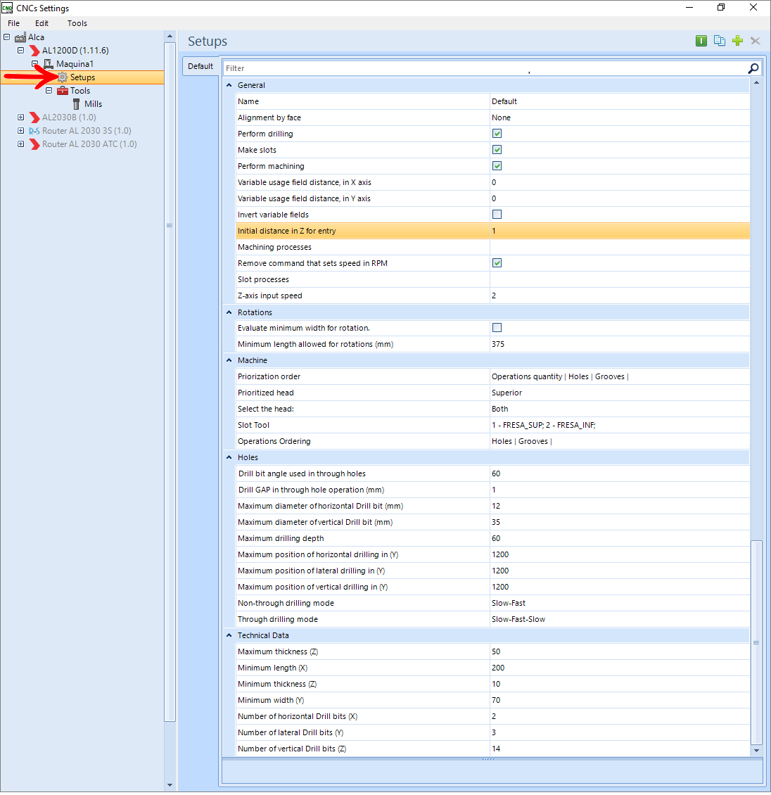Click the Router AL 2030 3S icon
Viewport: 771px width, 795px height.
[x=34, y=131]
